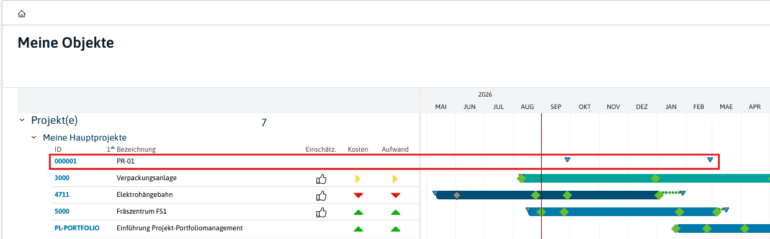Click the green Kosten arrow for PL-PORTFOLIO
The height and width of the screenshot is (239, 770).
(x=358, y=229)
